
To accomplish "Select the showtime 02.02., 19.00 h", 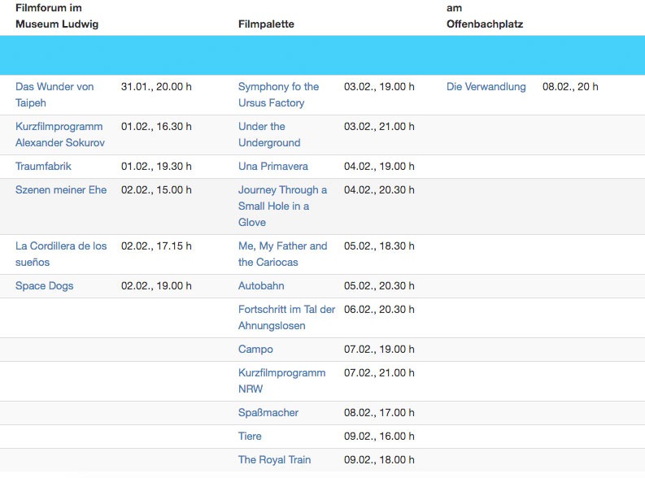I will [156, 286].
